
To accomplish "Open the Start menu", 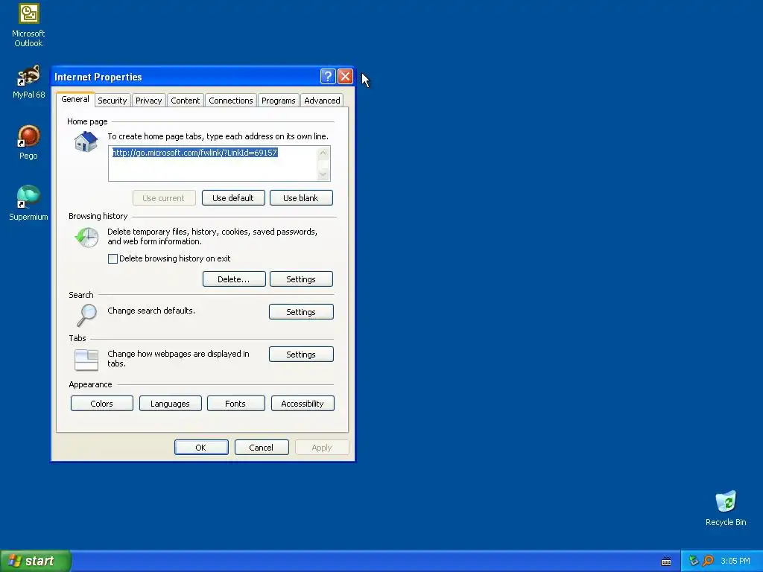I will (x=36, y=561).
